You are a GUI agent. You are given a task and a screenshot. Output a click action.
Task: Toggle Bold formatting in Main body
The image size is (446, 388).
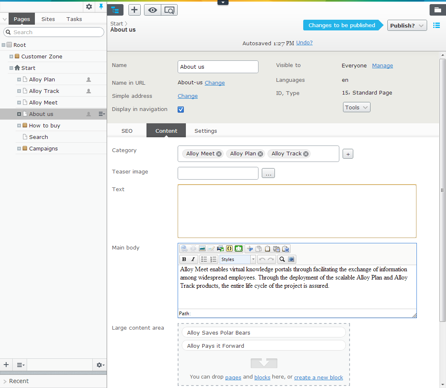coord(184,259)
